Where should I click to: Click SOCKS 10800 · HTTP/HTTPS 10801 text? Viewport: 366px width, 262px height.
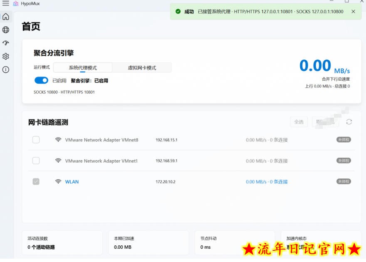tap(64, 92)
